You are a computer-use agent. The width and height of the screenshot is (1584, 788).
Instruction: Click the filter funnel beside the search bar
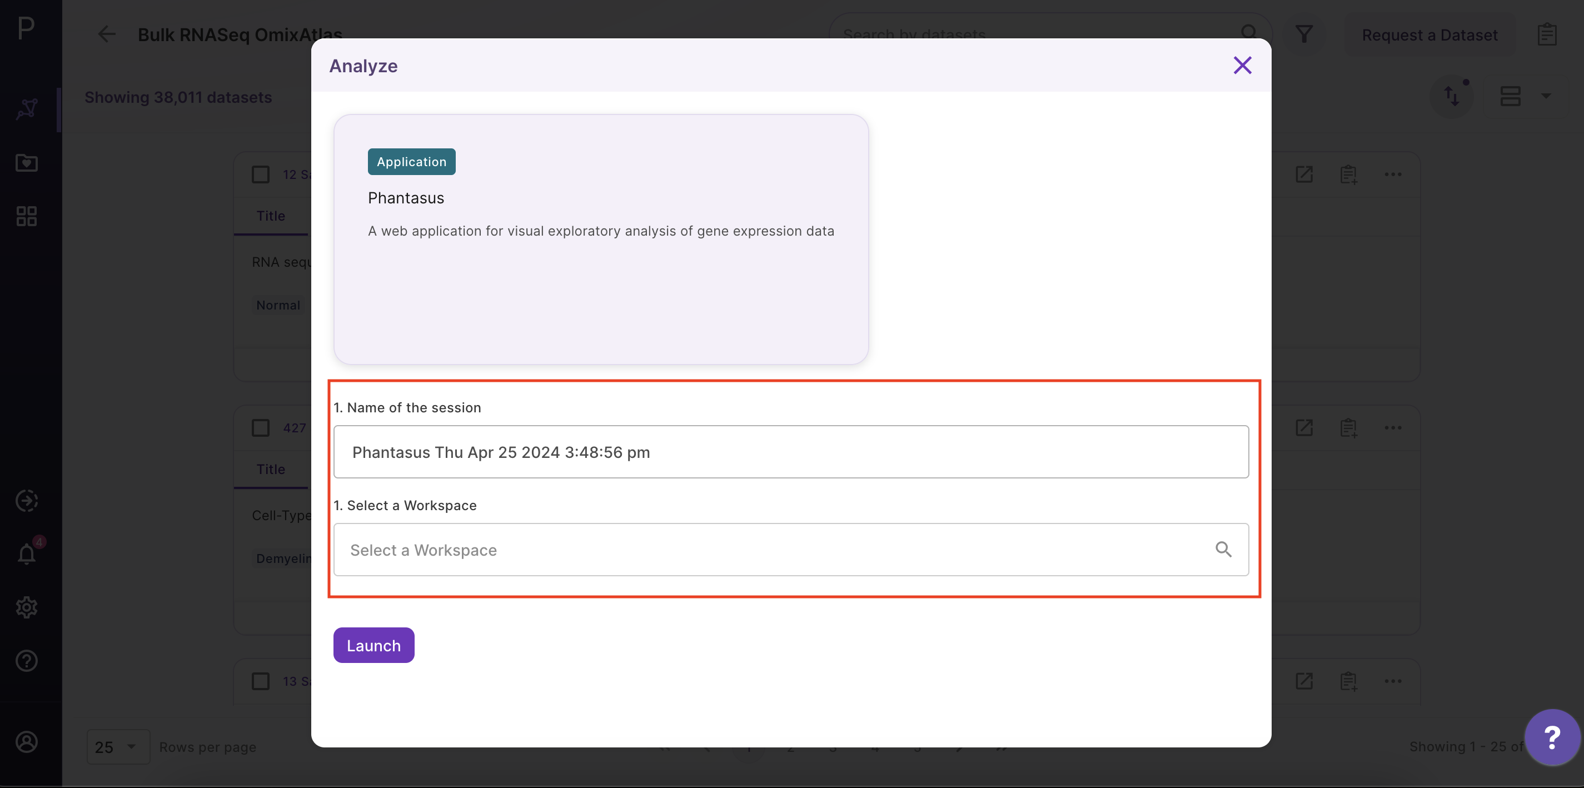pos(1304,34)
